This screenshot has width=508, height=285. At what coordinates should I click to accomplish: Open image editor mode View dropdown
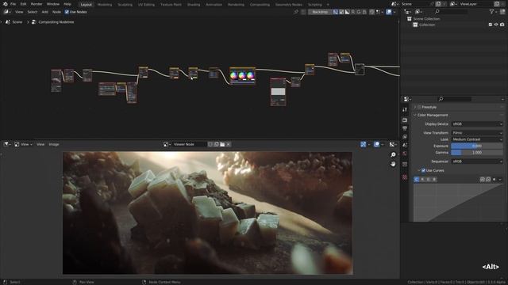click(23, 144)
